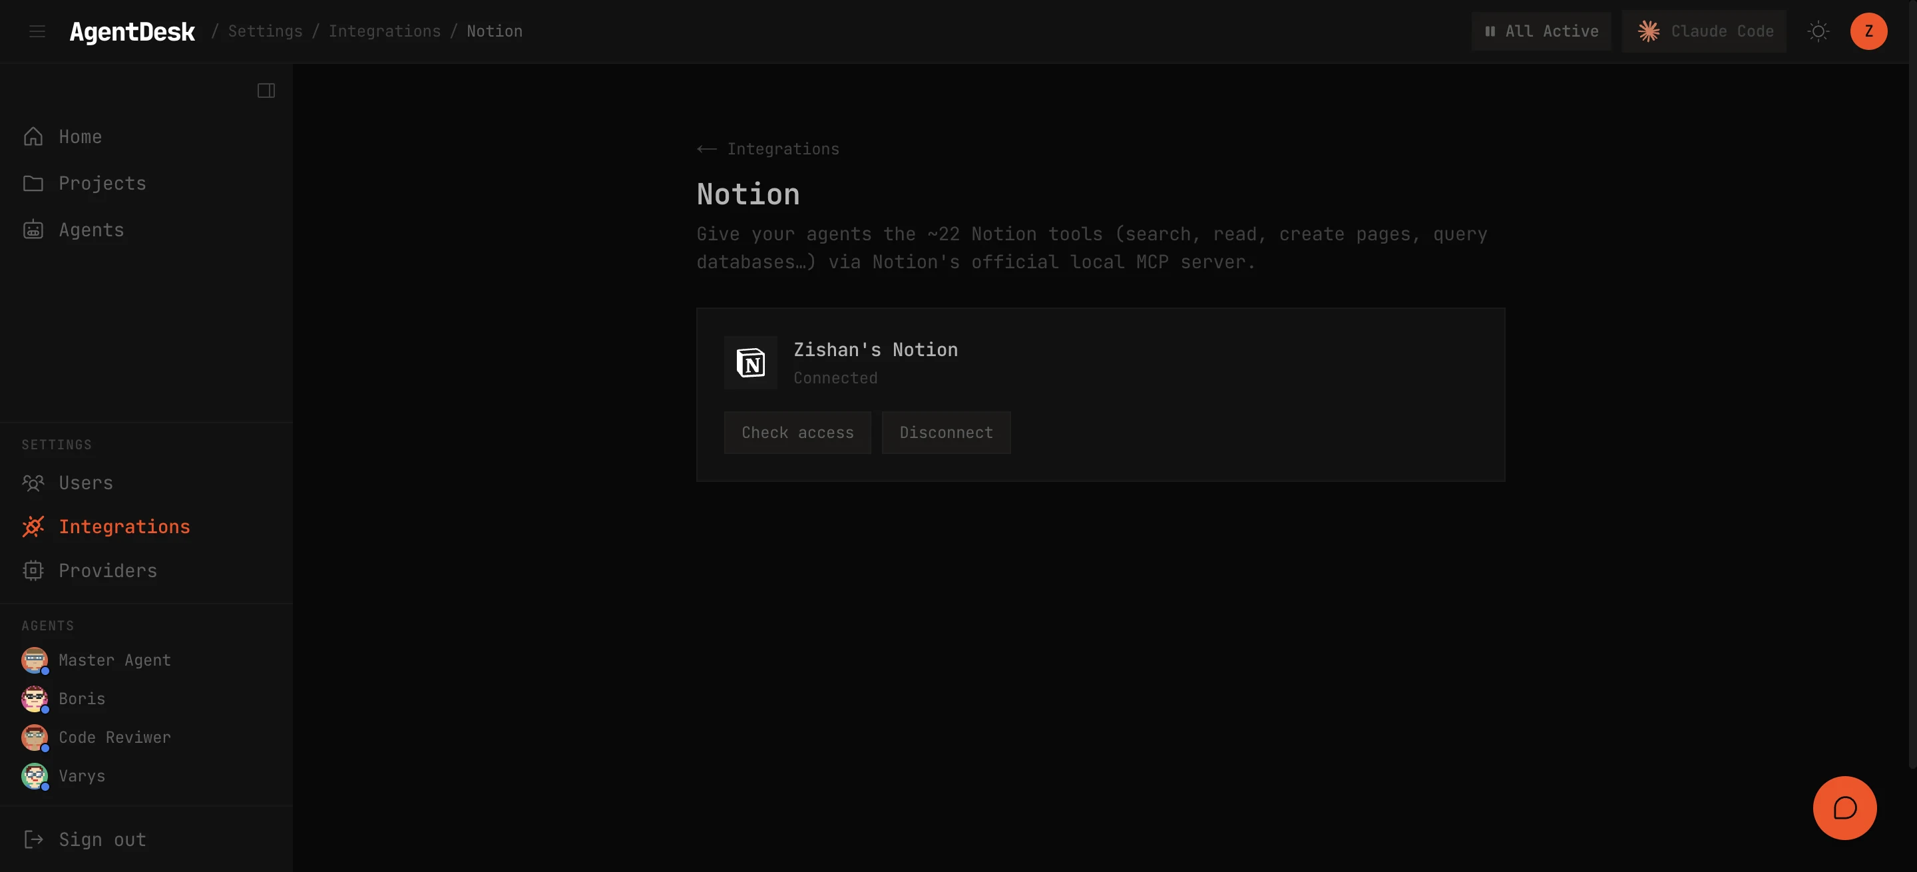Open the hamburger menu icon
The width and height of the screenshot is (1917, 872).
[37, 31]
